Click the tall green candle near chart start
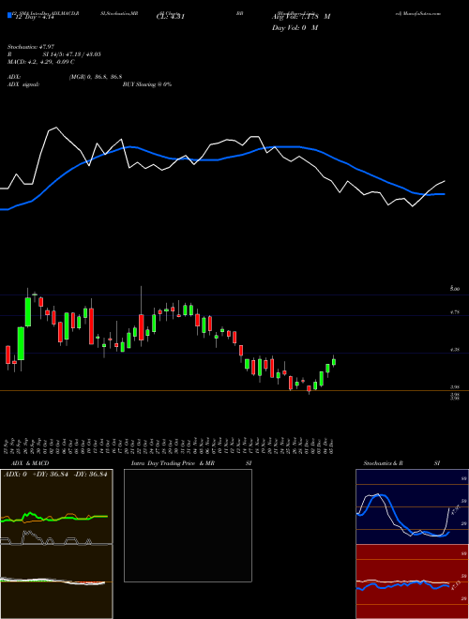This screenshot has width=469, height=619. [x=28, y=312]
